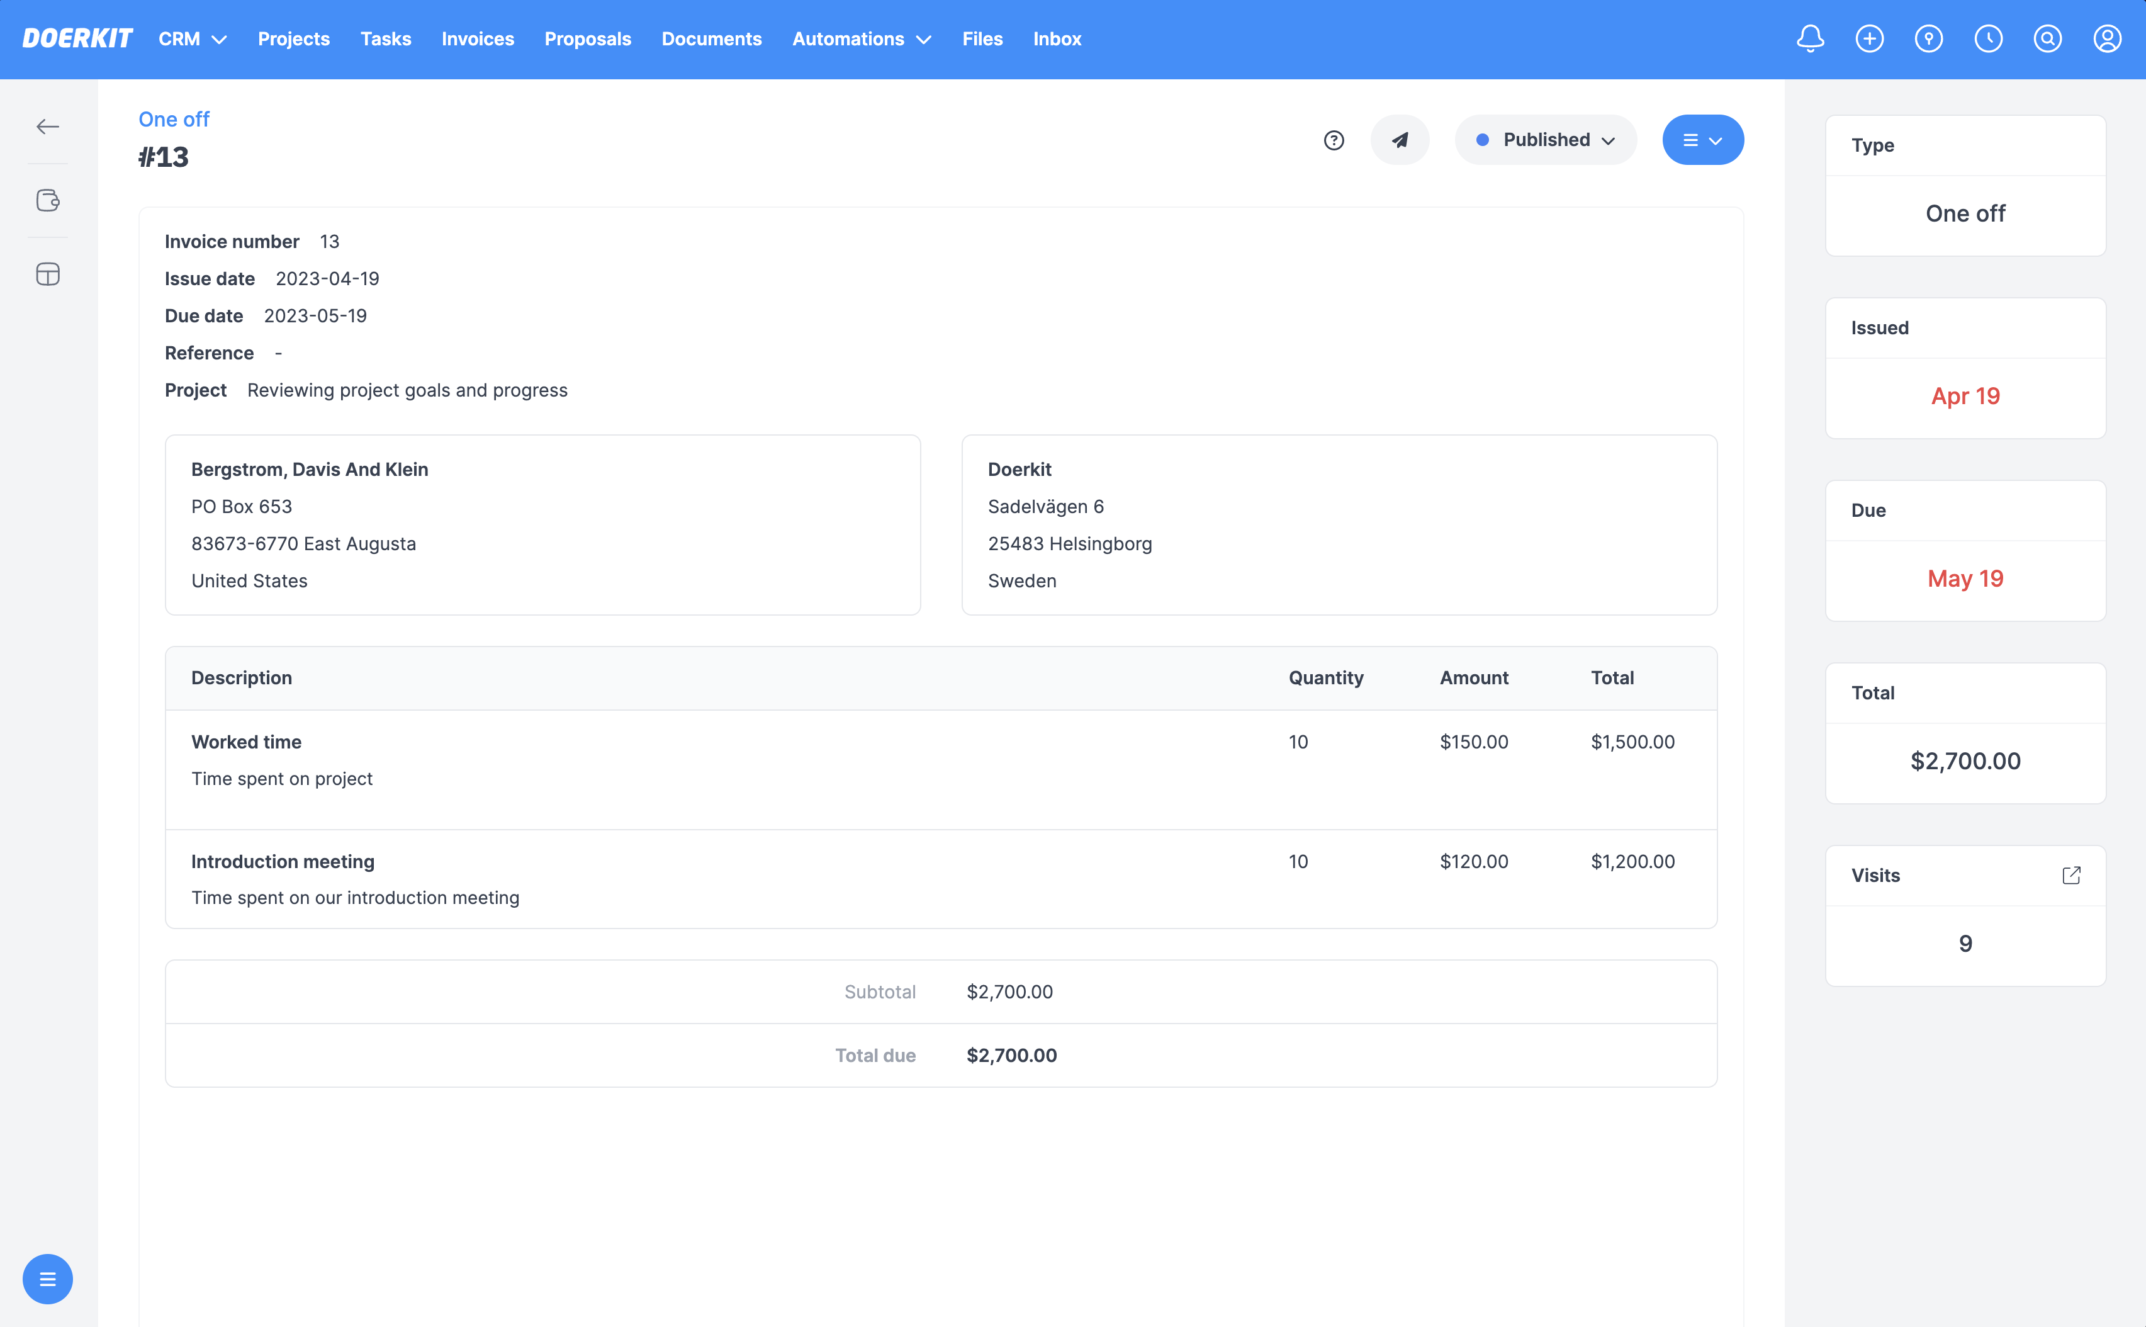Open the user account profile icon
This screenshot has height=1327, width=2146.
pos(2108,38)
